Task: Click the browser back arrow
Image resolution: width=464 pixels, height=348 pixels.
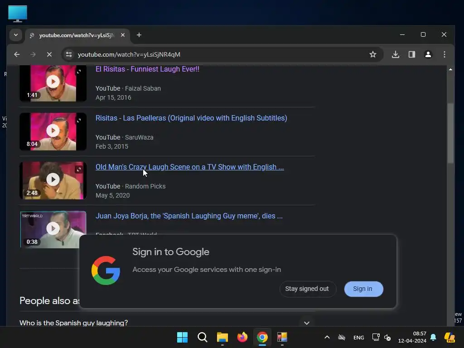Action: coord(17,54)
